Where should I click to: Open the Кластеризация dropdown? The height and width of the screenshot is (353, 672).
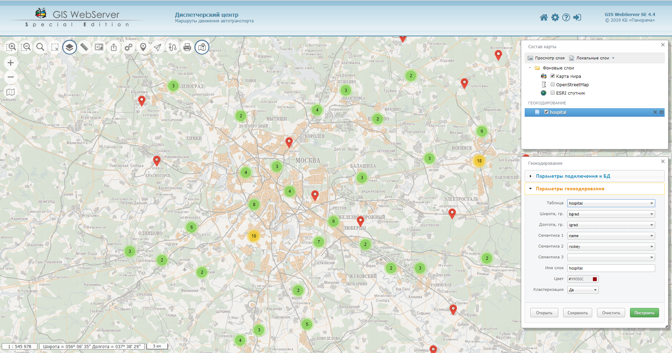click(583, 290)
